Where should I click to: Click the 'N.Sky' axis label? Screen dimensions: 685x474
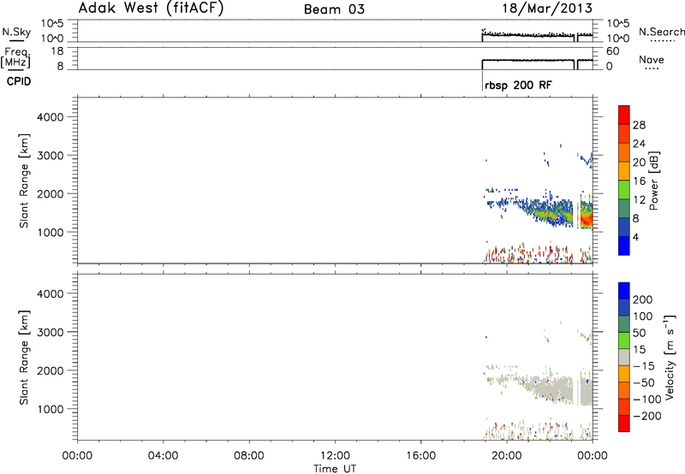click(16, 32)
